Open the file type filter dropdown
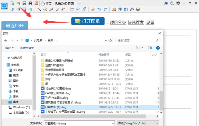The image size is (199, 126). pos(138,123)
